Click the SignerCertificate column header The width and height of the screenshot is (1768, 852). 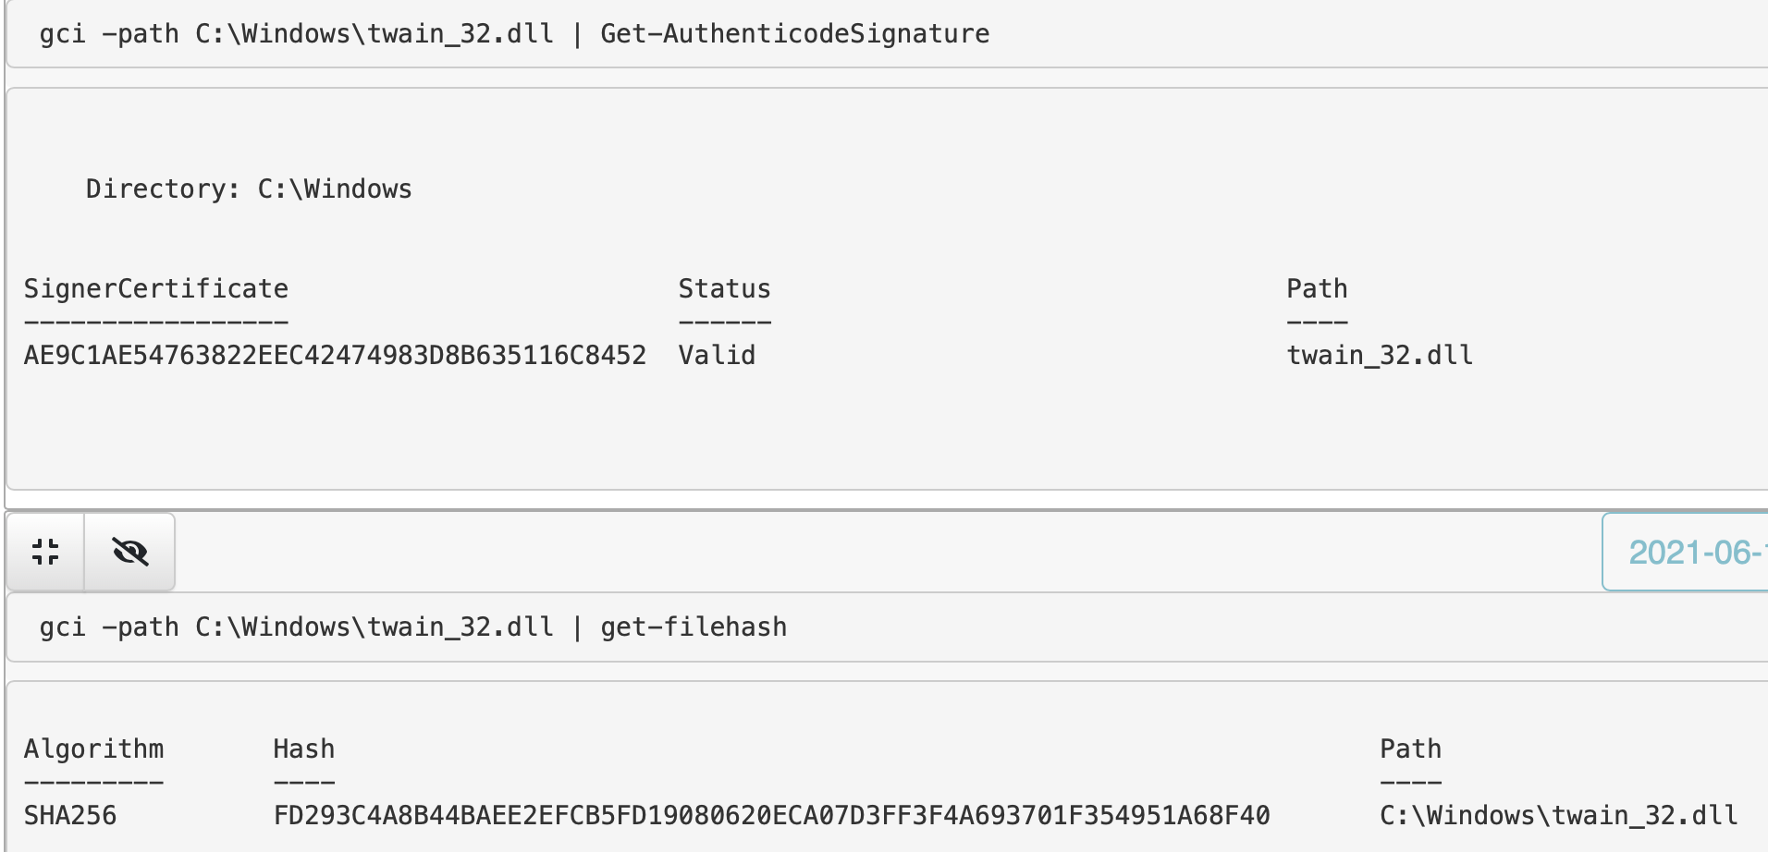click(x=156, y=289)
